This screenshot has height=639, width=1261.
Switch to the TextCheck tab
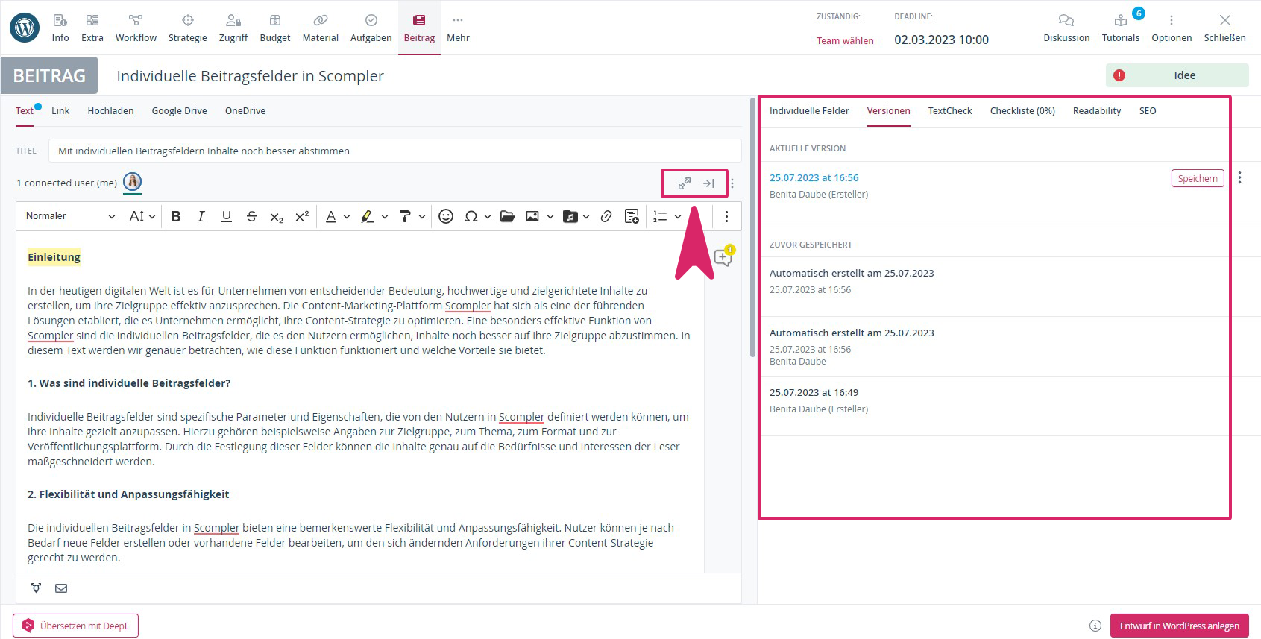949,111
